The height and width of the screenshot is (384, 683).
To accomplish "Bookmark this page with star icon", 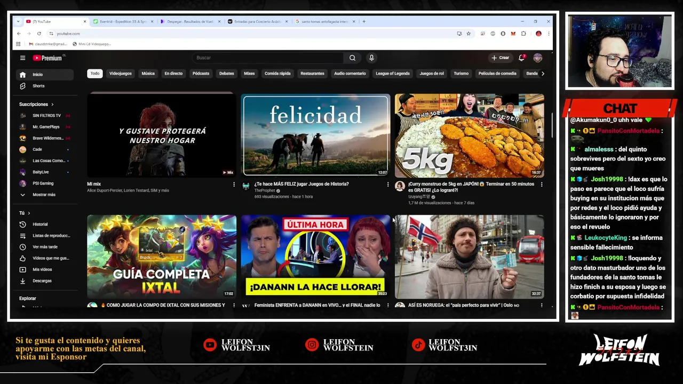I will 468,34.
